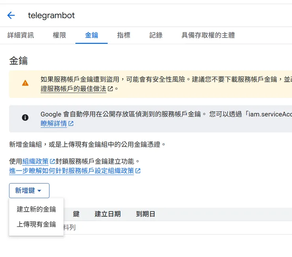The width and height of the screenshot is (292, 257).
Task: Go to the 指標 tab
Action: click(124, 35)
